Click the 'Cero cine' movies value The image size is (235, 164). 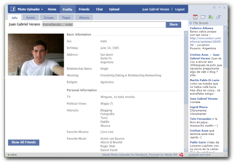coord(107,132)
